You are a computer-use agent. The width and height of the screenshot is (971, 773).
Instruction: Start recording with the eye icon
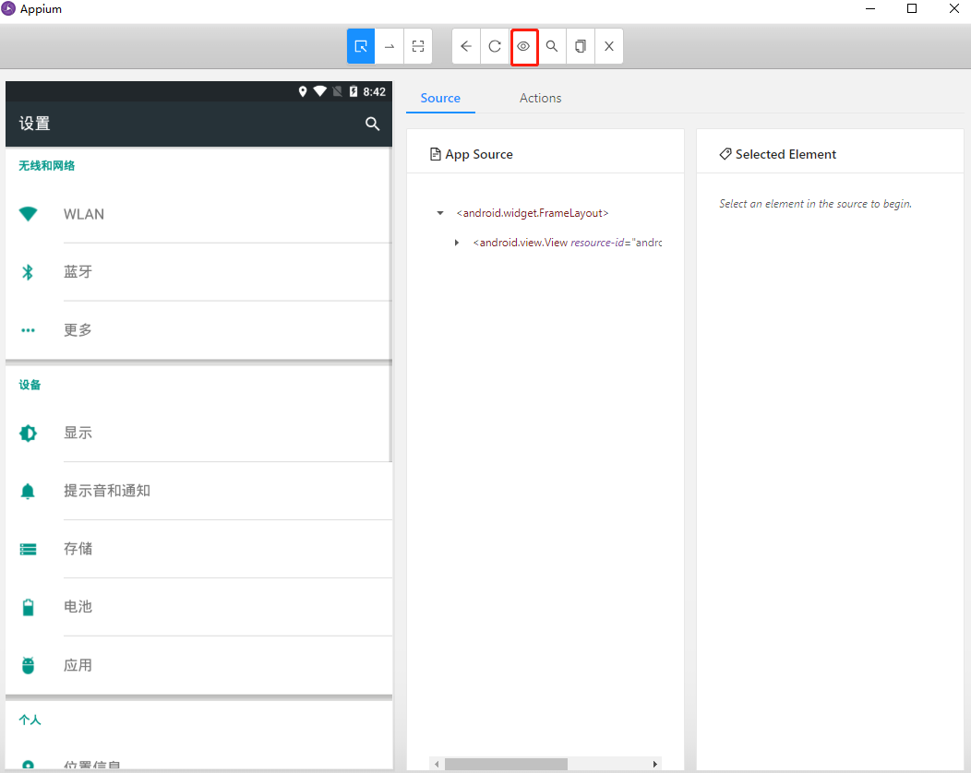click(524, 46)
